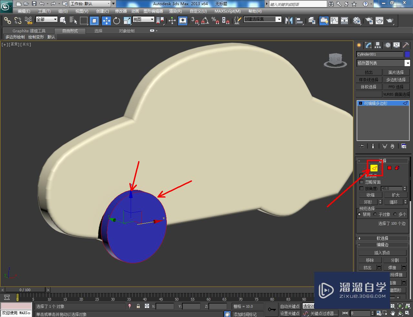Activate the Select and Rotate tool

click(116, 21)
